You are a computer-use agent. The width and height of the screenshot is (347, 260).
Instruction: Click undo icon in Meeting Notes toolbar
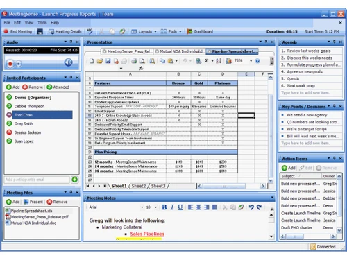tap(251, 207)
